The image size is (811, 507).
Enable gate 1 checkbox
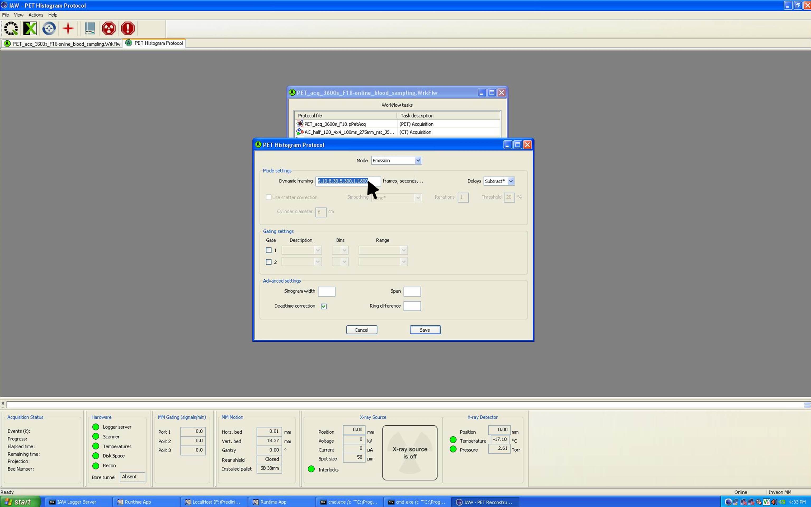[268, 250]
